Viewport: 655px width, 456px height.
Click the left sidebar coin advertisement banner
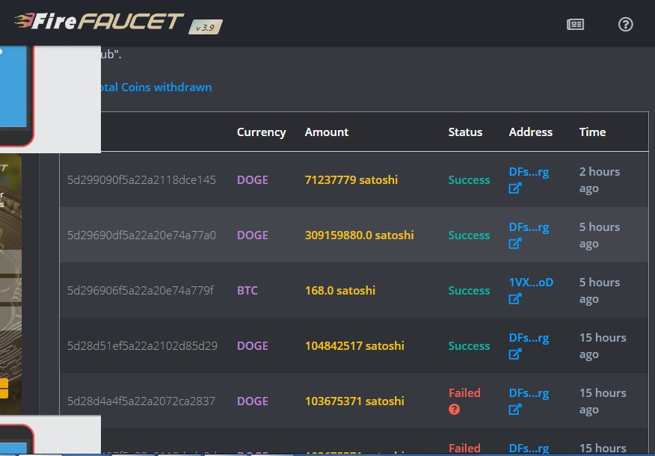[x=10, y=284]
